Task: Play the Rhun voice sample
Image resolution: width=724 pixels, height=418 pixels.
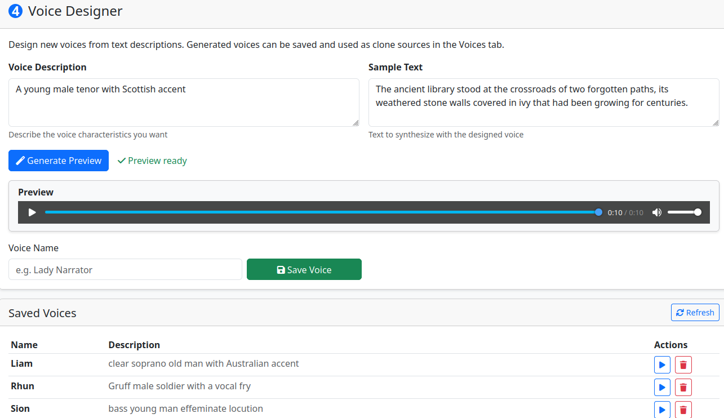Action: point(662,388)
